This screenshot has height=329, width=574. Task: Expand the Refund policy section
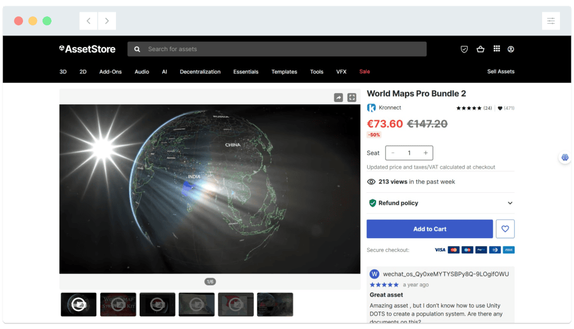[511, 203]
